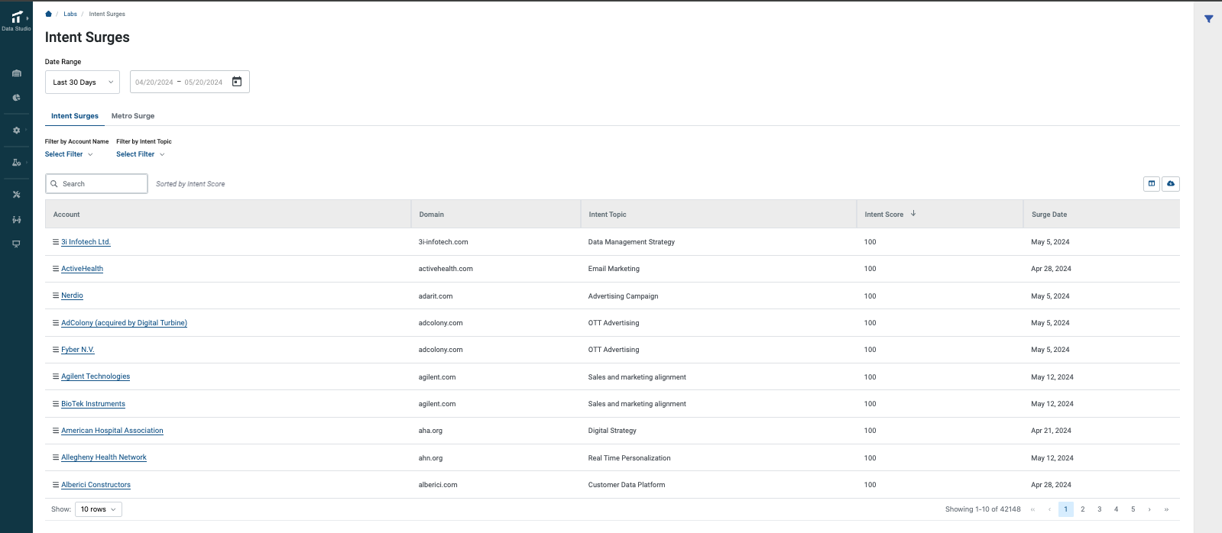Switch to the Metro Surge tab

133,116
